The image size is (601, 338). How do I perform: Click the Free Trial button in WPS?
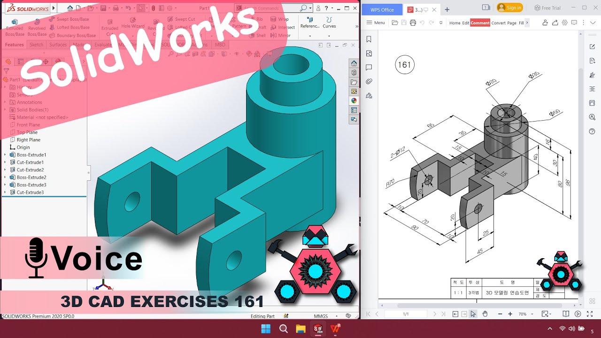(547, 8)
